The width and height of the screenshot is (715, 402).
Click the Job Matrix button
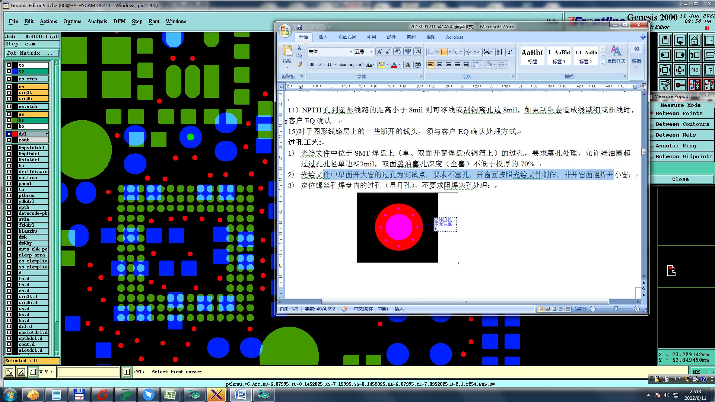coord(31,53)
